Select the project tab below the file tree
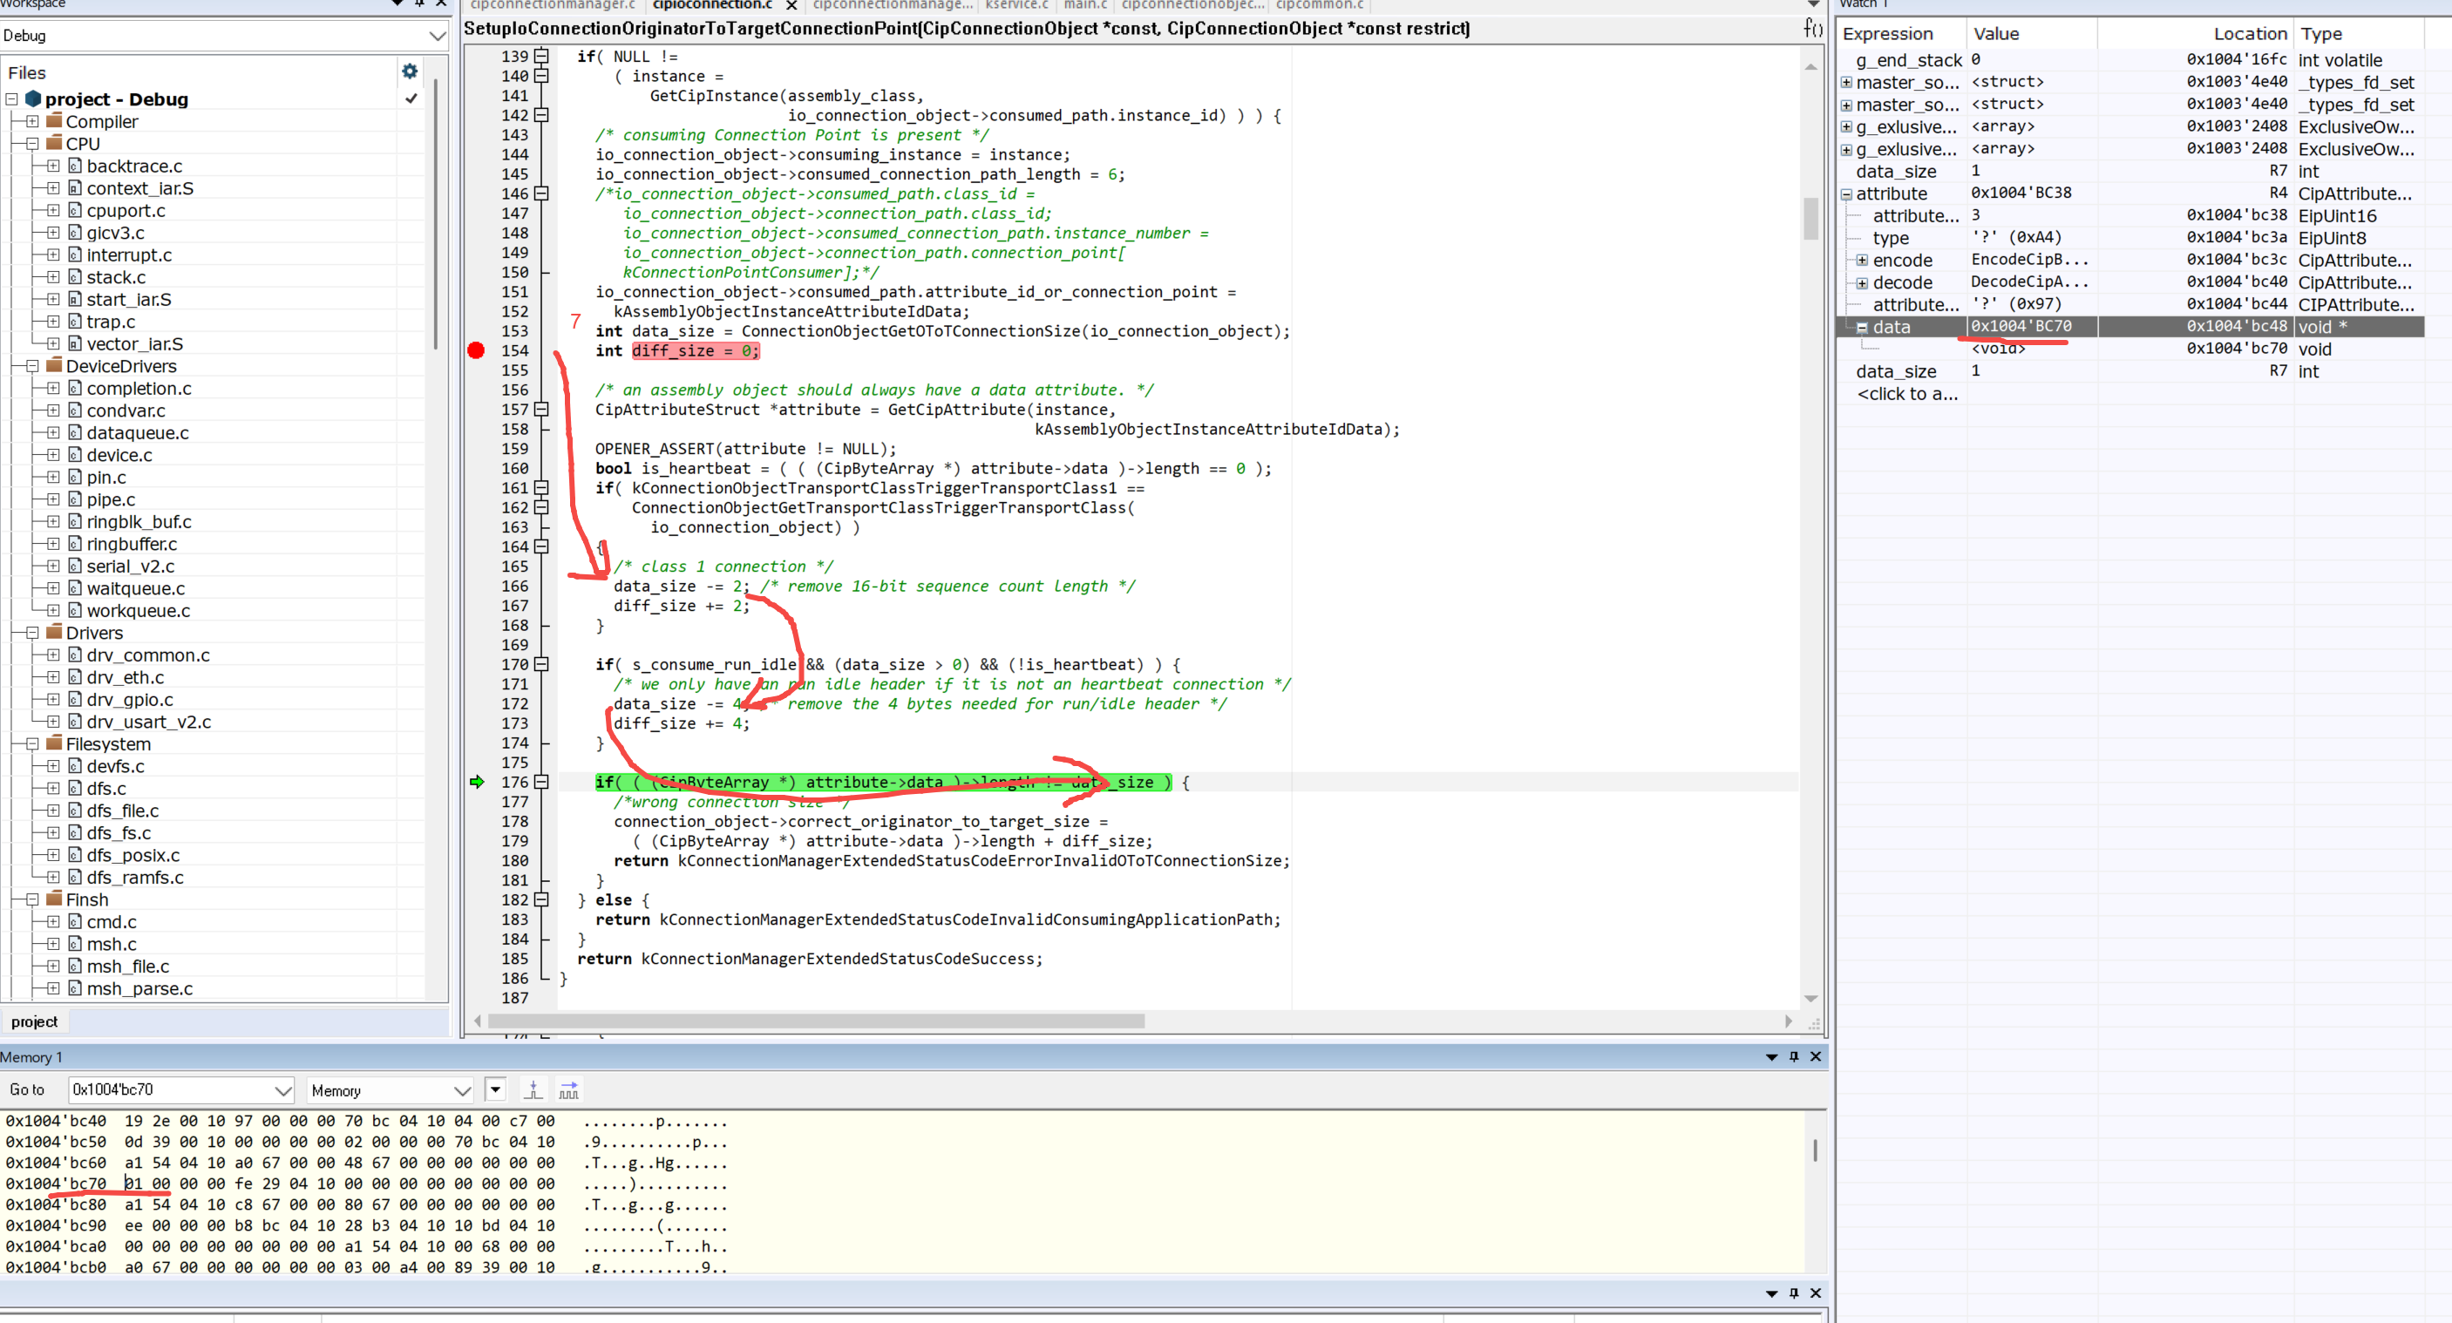This screenshot has width=2452, height=1323. (34, 1021)
